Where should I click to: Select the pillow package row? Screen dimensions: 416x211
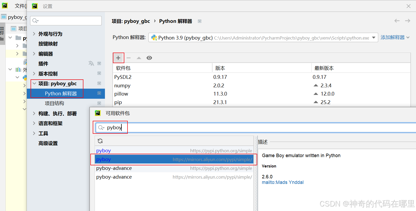click(x=262, y=94)
